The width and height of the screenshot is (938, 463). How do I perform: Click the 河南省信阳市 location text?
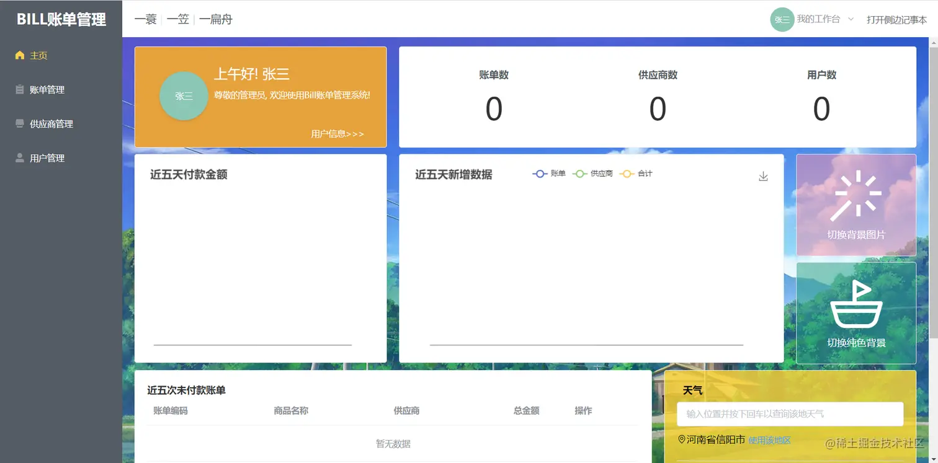coord(715,439)
